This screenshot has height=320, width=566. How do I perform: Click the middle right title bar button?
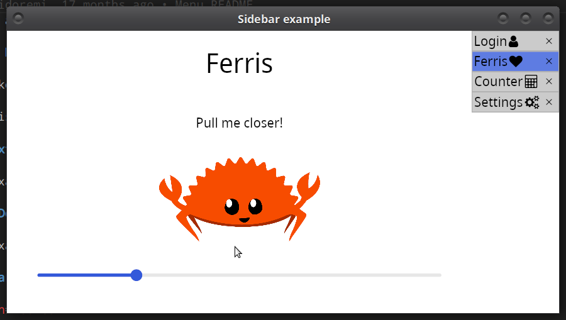526,18
